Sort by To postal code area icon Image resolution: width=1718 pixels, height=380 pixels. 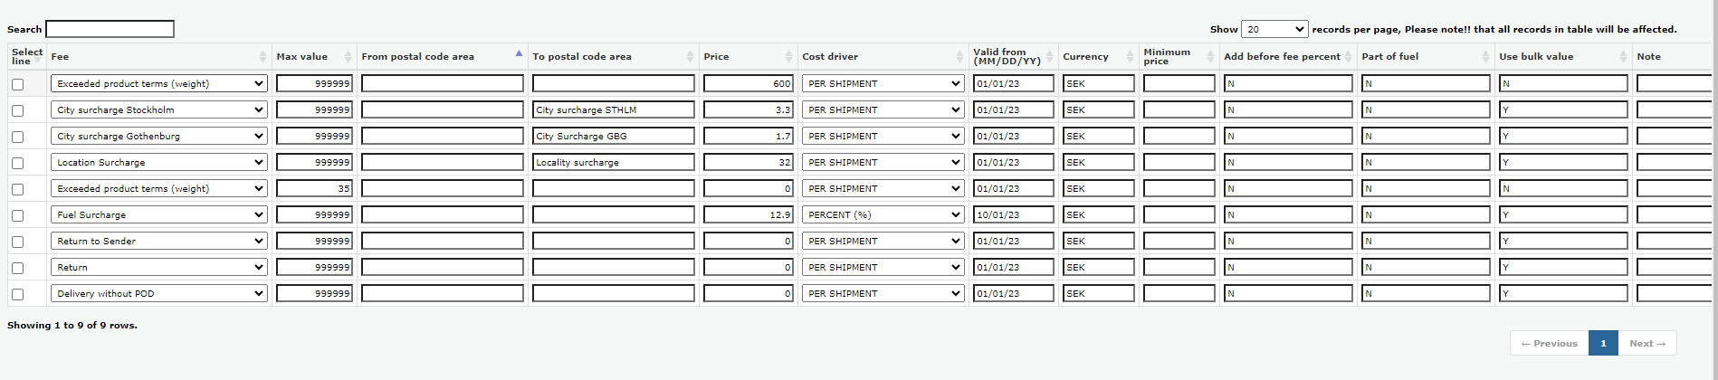coord(690,57)
